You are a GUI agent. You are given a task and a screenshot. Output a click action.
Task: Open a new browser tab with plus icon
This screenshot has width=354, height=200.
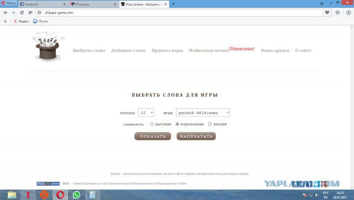(x=173, y=4)
